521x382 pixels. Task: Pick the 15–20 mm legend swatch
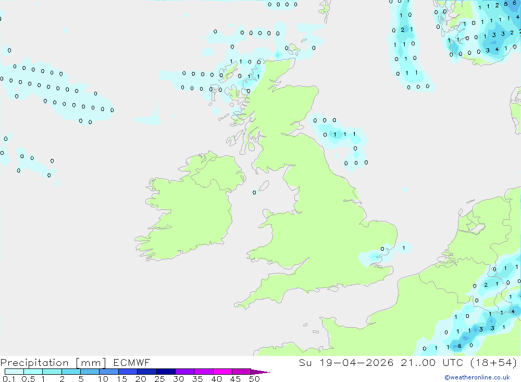[x=128, y=372]
